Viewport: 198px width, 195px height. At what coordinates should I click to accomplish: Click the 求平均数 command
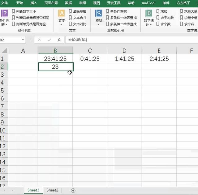click(165, 18)
